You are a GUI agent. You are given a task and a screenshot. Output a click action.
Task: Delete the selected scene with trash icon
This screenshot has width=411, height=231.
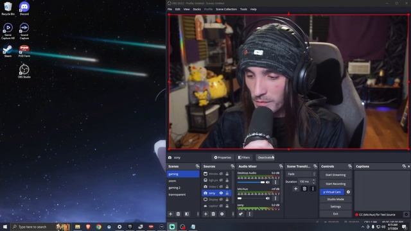tap(179, 214)
